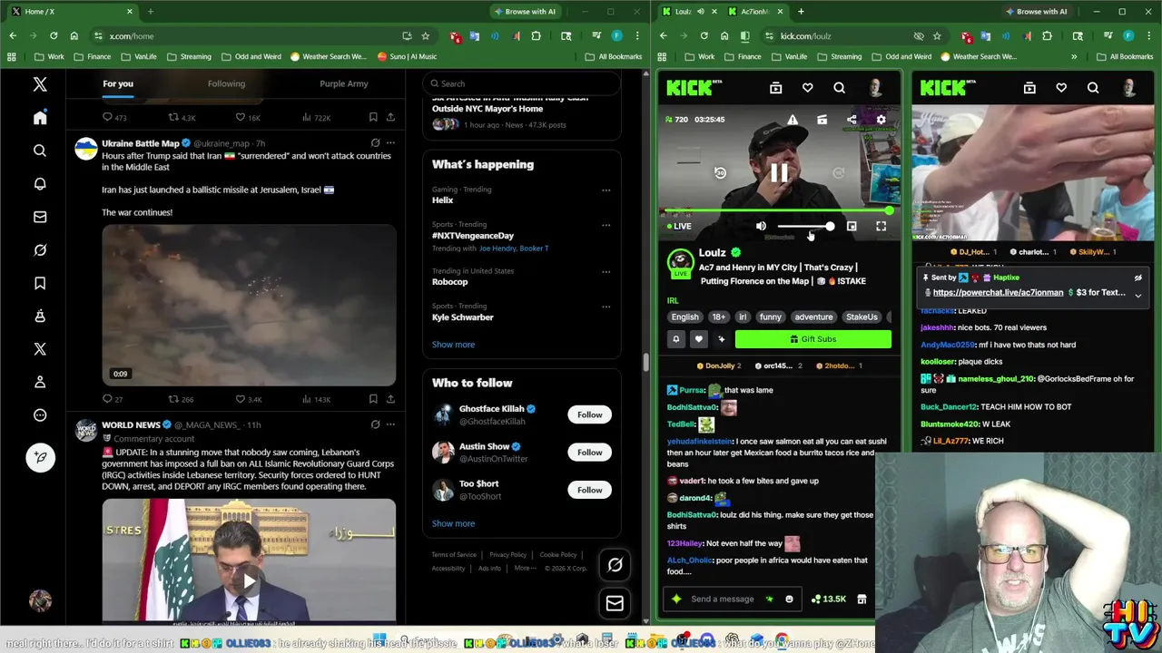
Task: Click Gift Subs button
Action: [x=812, y=339]
